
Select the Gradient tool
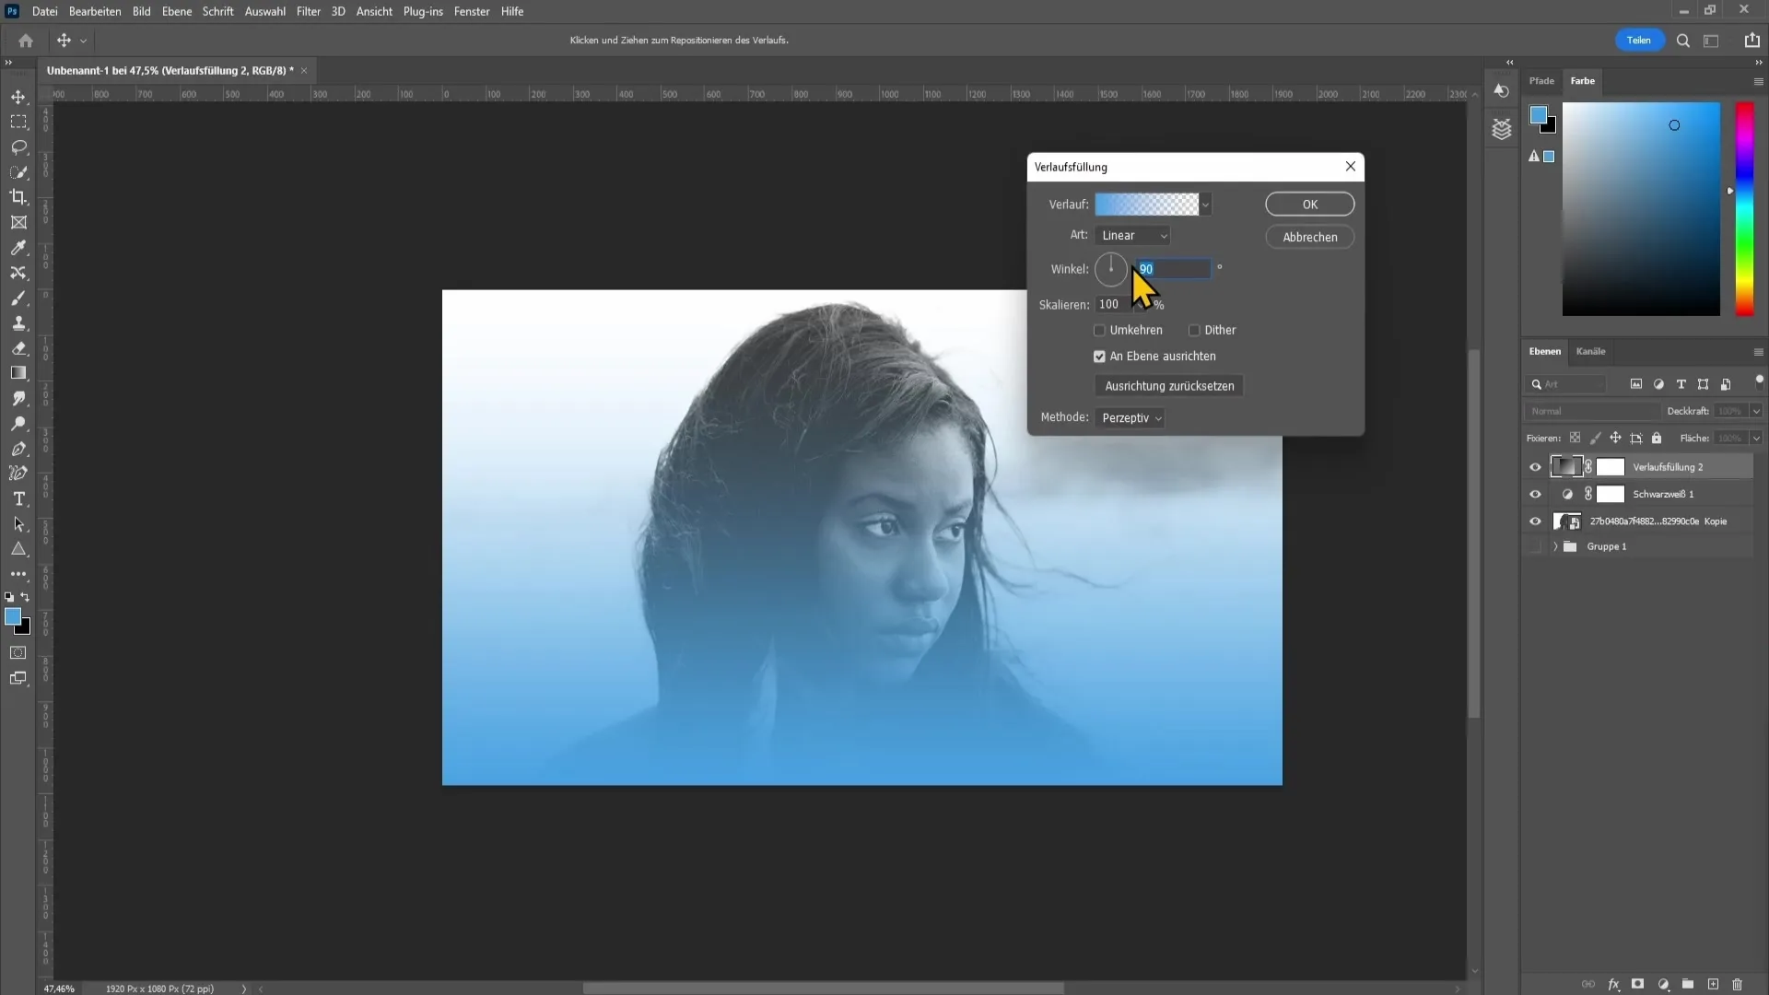click(18, 373)
